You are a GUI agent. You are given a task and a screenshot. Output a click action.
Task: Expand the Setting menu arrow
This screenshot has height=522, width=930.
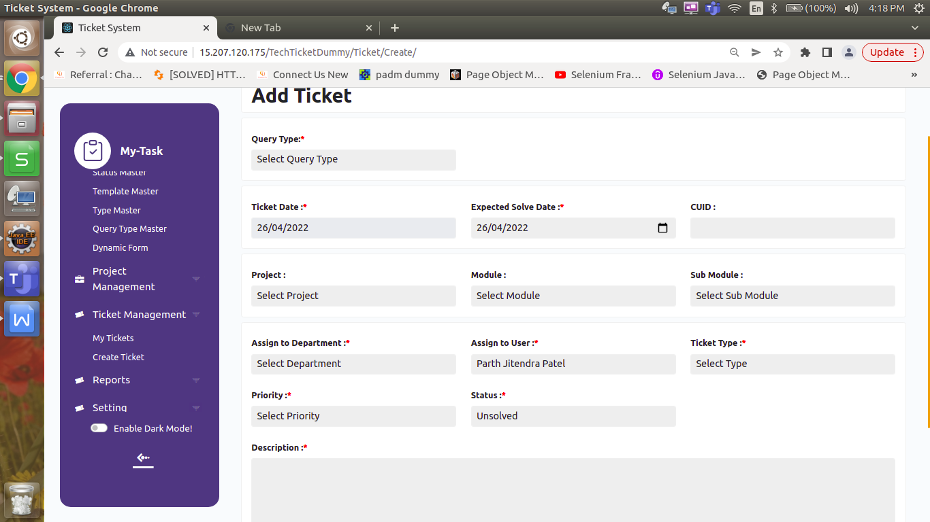[x=196, y=408]
